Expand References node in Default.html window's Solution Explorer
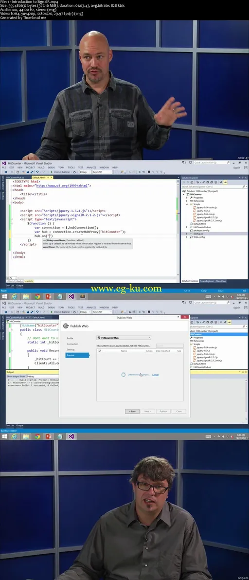The width and height of the screenshot is (249, 580). (x=187, y=201)
